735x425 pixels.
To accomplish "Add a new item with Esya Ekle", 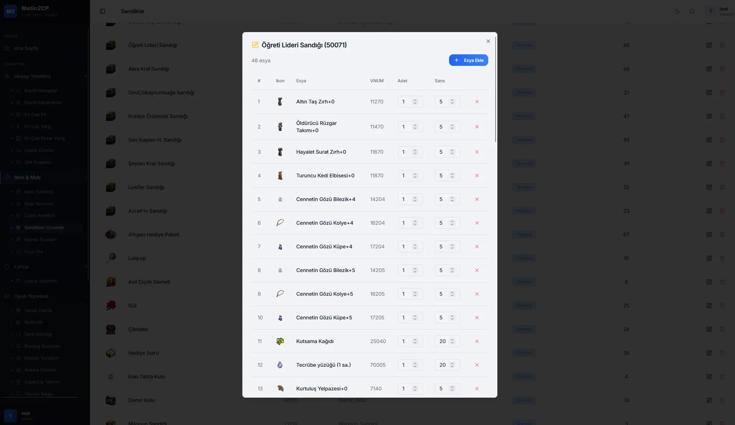I will [x=468, y=60].
